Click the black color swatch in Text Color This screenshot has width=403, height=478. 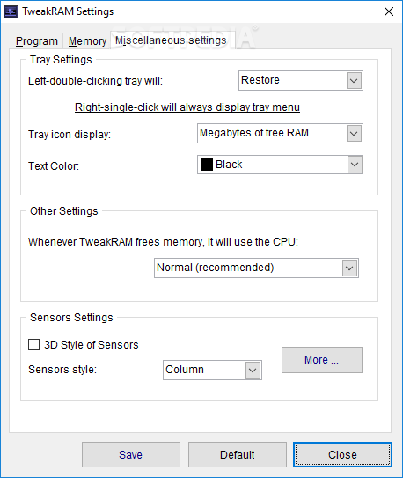(x=207, y=165)
